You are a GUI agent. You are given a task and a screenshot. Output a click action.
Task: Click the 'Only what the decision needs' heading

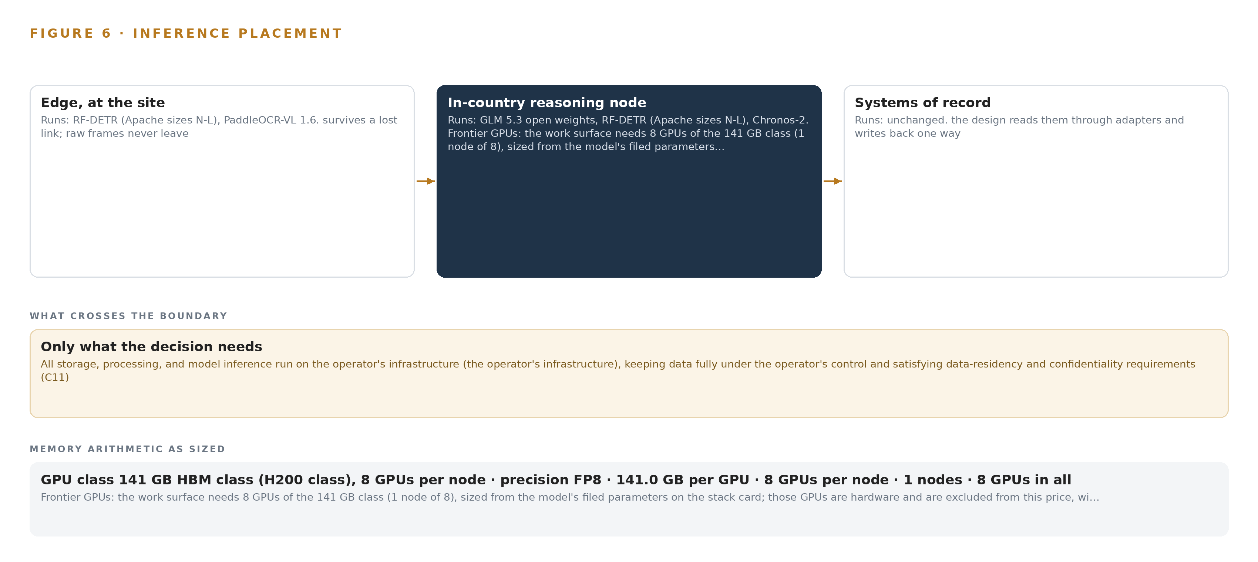point(151,346)
